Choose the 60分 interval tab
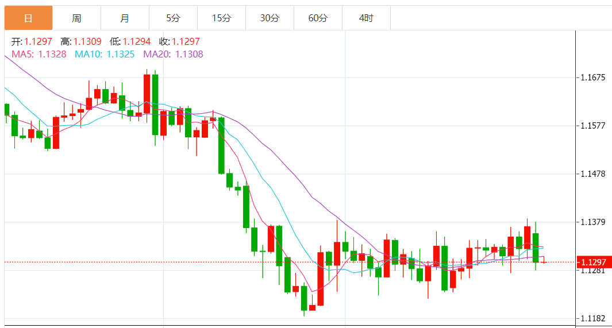612x328 pixels. point(318,18)
